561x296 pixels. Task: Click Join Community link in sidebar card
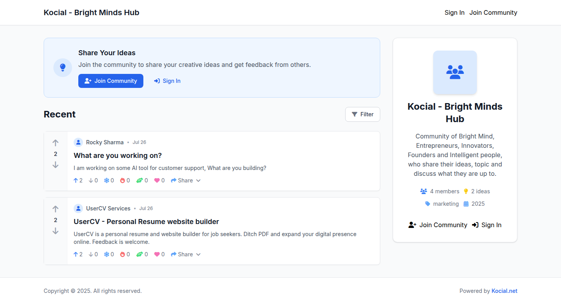coord(438,225)
